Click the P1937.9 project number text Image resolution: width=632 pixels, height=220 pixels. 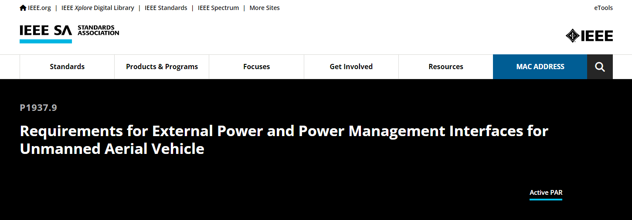(x=38, y=108)
